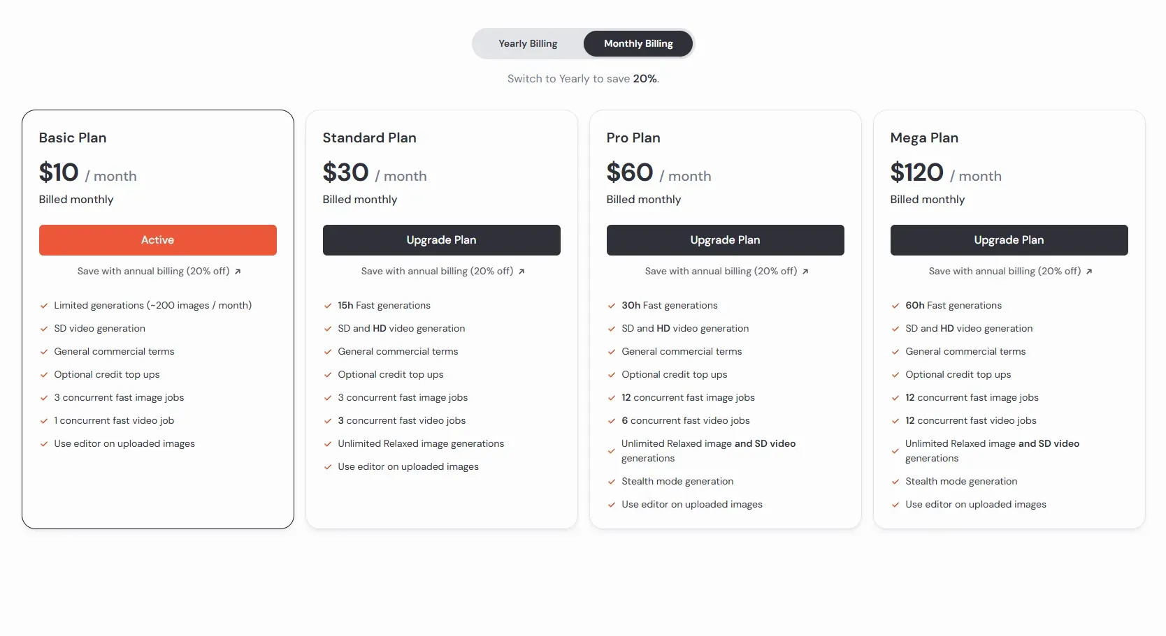Upgrade to the Standard Plan
Viewport: 1166px width, 636px height.
pyautogui.click(x=442, y=240)
